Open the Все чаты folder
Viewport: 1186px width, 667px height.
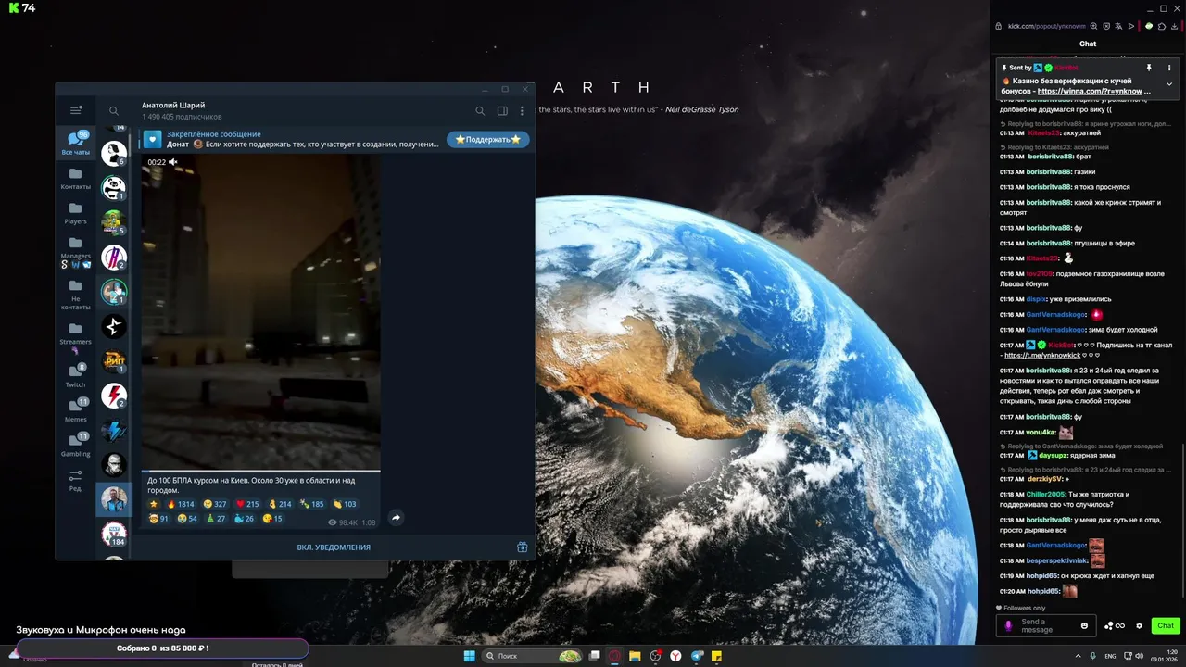(x=76, y=143)
